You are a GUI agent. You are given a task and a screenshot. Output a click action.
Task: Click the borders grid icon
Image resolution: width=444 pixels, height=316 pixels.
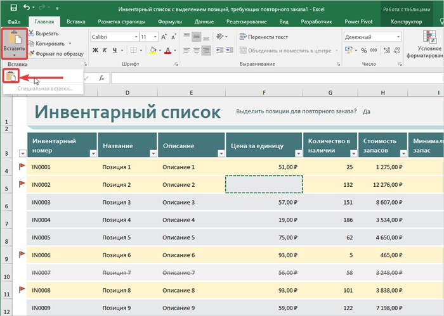(x=133, y=50)
